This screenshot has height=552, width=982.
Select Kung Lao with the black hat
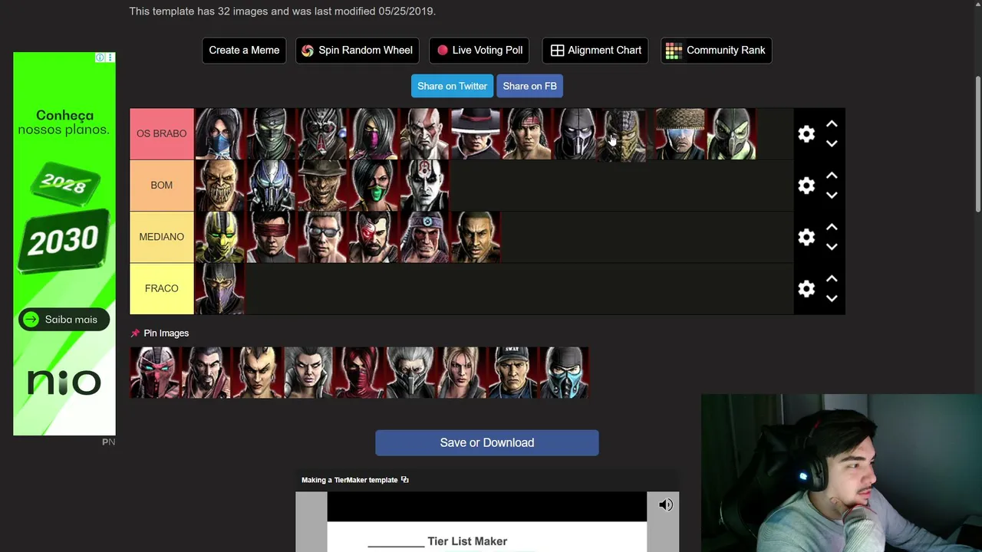[476, 134]
